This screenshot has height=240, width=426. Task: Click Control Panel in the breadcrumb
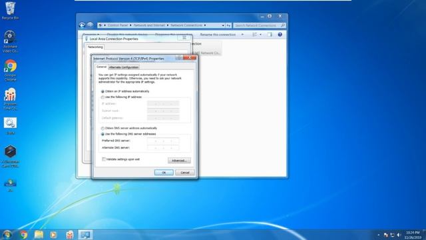(x=118, y=25)
